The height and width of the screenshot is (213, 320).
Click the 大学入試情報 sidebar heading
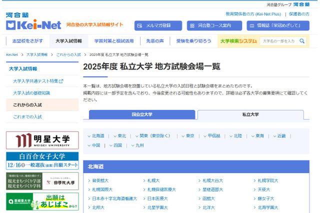pyautogui.click(x=23, y=69)
